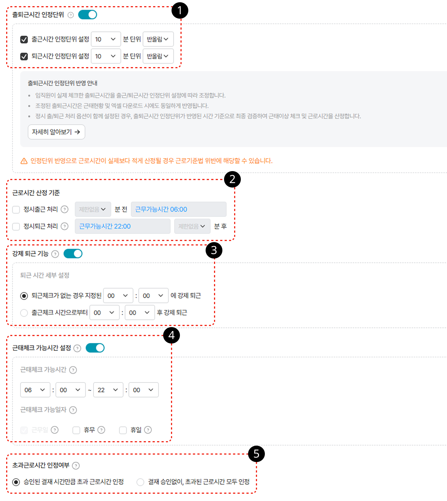Click help icon beside 근태체크 가능일자

point(73,410)
